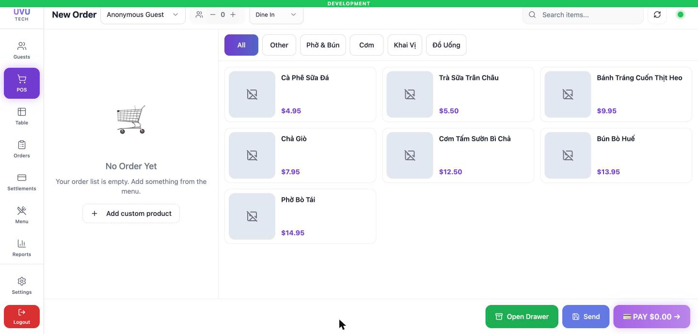Click the Bún Bò Huế image placeholder
The width and height of the screenshot is (698, 334).
coord(568,155)
